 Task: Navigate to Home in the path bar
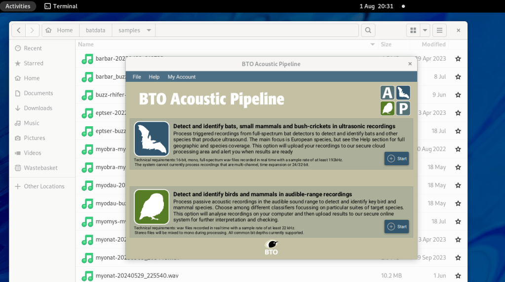59,30
